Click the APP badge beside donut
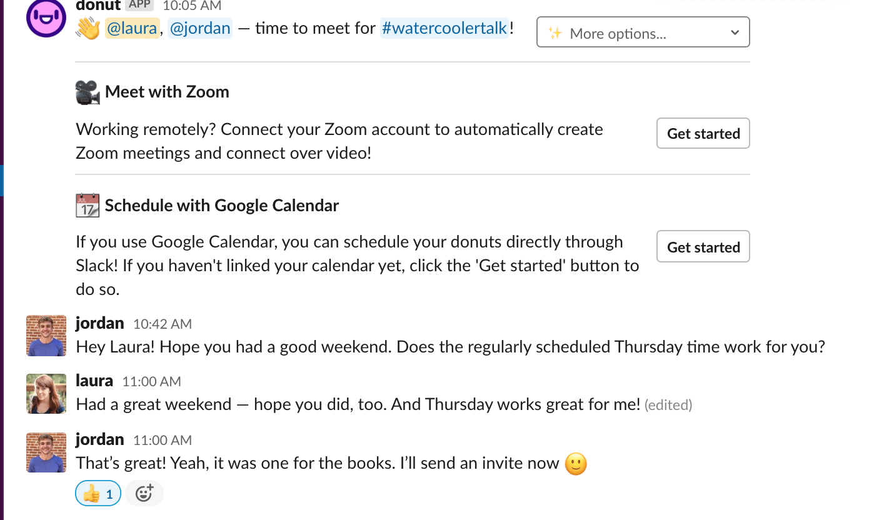The width and height of the screenshot is (874, 520). (139, 5)
